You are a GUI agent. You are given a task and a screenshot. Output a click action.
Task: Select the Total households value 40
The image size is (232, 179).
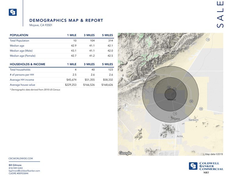coord(93,70)
